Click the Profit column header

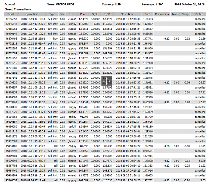click(199, 14)
